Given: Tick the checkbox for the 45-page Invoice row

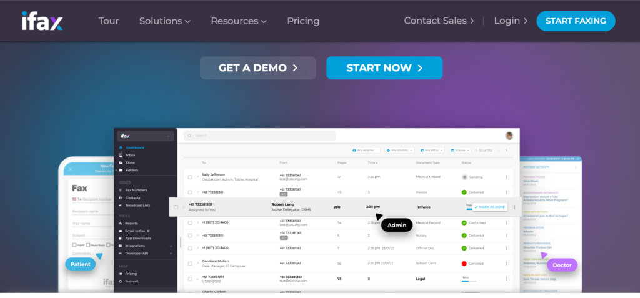Looking at the screenshot, I should 190,192.
